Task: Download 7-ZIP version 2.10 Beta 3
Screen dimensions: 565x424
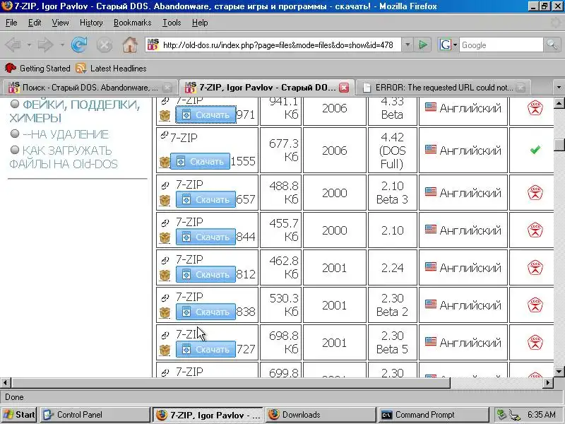Action: 206,199
